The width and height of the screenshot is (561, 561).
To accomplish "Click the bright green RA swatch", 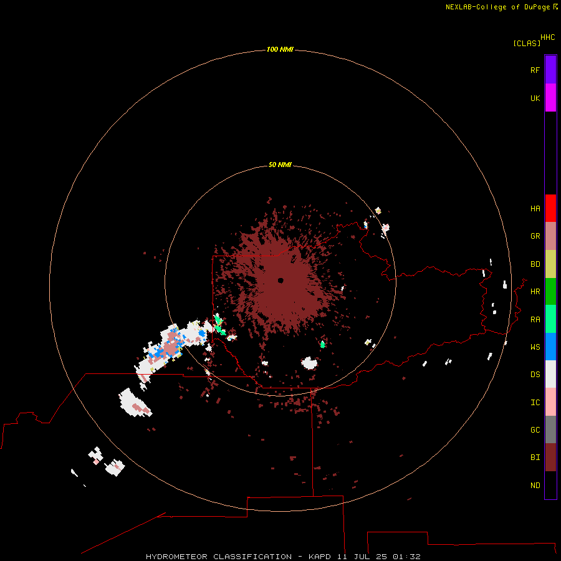I will tap(550, 319).
